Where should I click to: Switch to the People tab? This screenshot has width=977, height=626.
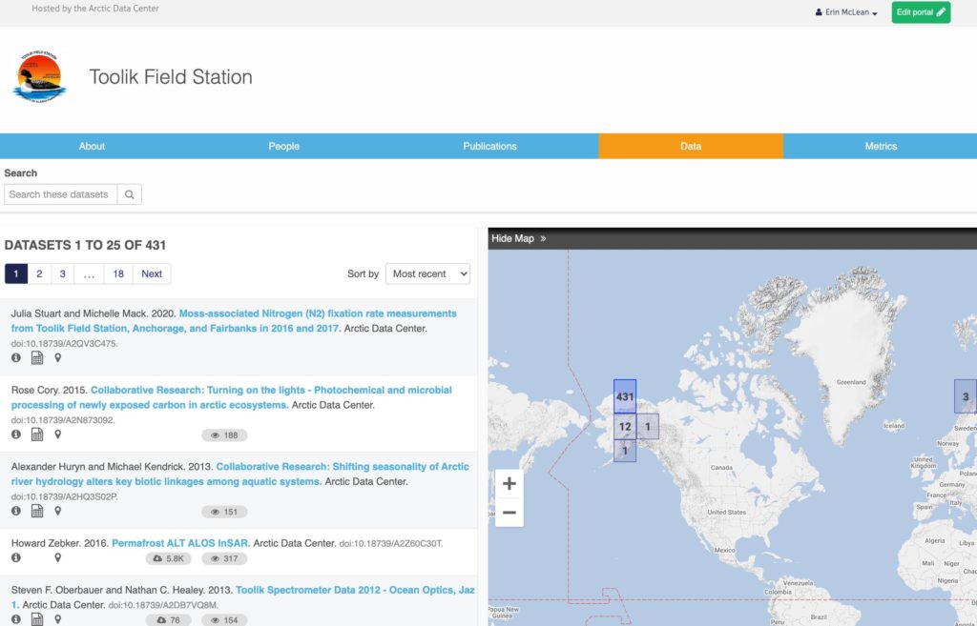coord(284,146)
